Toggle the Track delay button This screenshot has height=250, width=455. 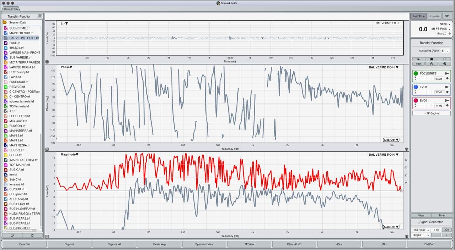(418, 64)
